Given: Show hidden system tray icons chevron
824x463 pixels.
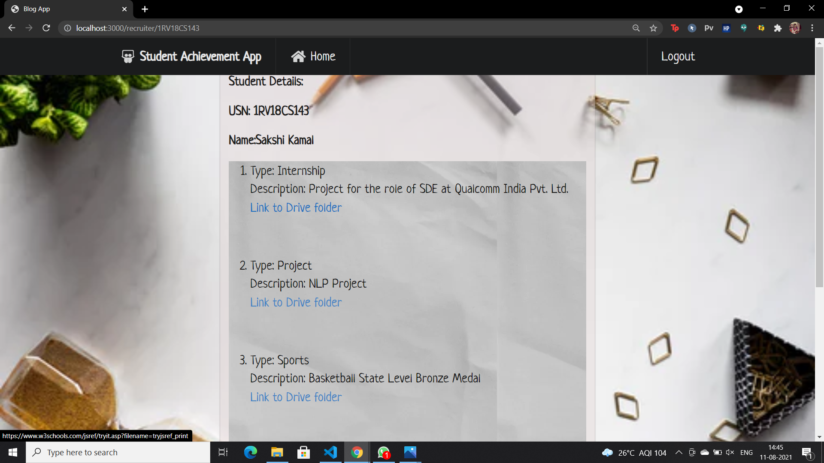Looking at the screenshot, I should [x=679, y=452].
